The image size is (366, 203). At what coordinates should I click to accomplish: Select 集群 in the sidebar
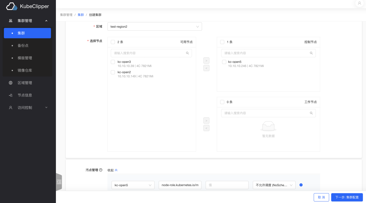27,33
